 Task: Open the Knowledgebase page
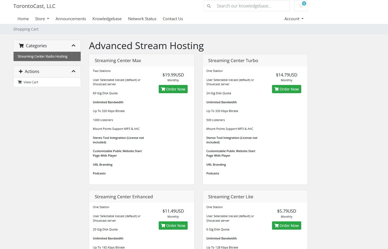107,19
